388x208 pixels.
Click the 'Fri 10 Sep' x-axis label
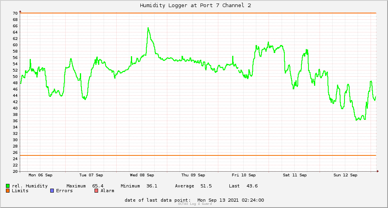244,175
